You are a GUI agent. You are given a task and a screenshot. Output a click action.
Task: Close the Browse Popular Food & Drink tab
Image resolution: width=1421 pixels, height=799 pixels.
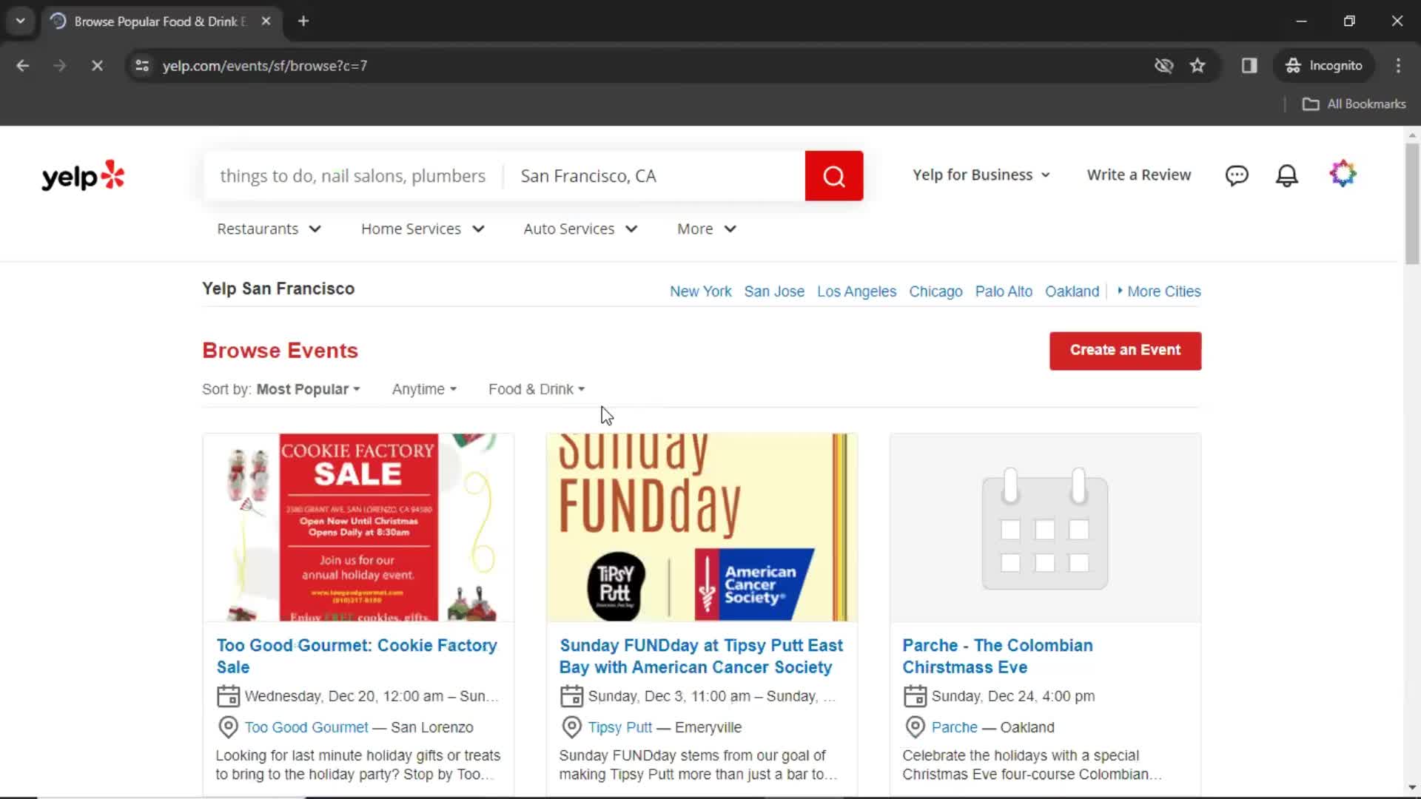(x=266, y=21)
